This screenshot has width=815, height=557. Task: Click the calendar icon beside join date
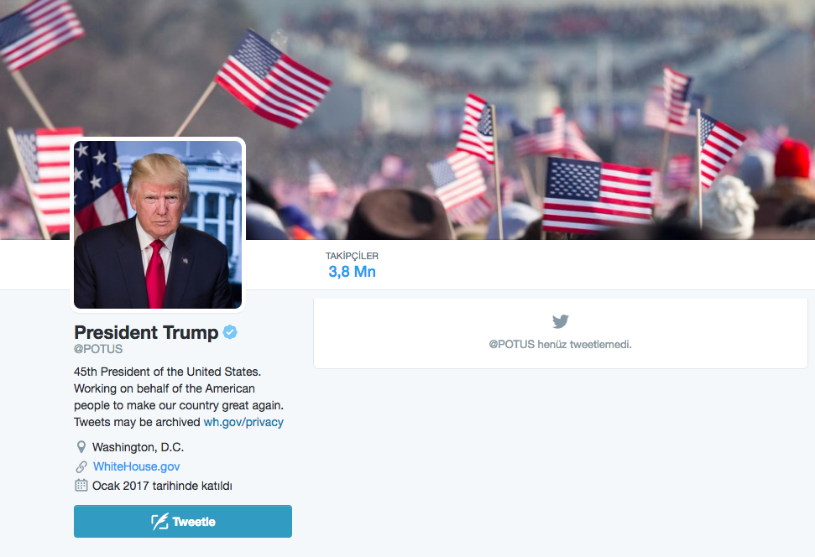point(81,486)
